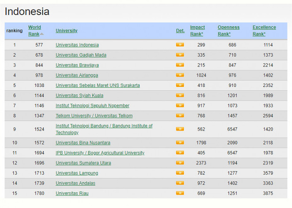292x208 pixels.
Task: Open the Universitas Syiah Kuala link
Action: click(x=80, y=96)
